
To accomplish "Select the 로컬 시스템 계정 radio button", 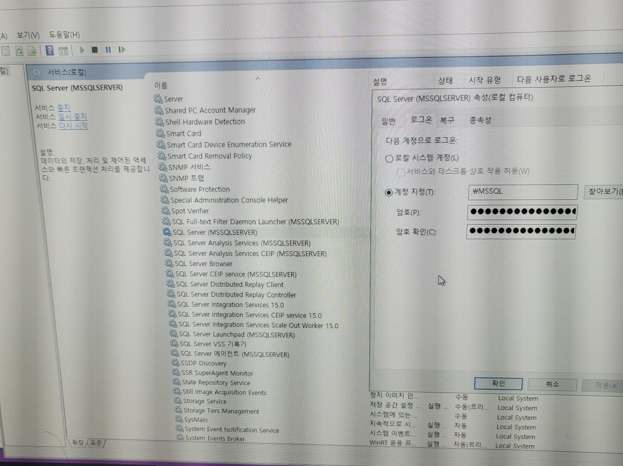I will [389, 159].
